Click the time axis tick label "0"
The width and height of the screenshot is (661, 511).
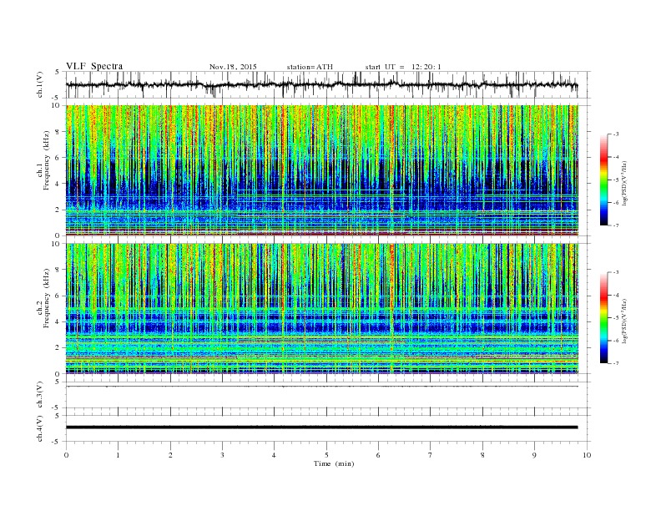pos(66,455)
